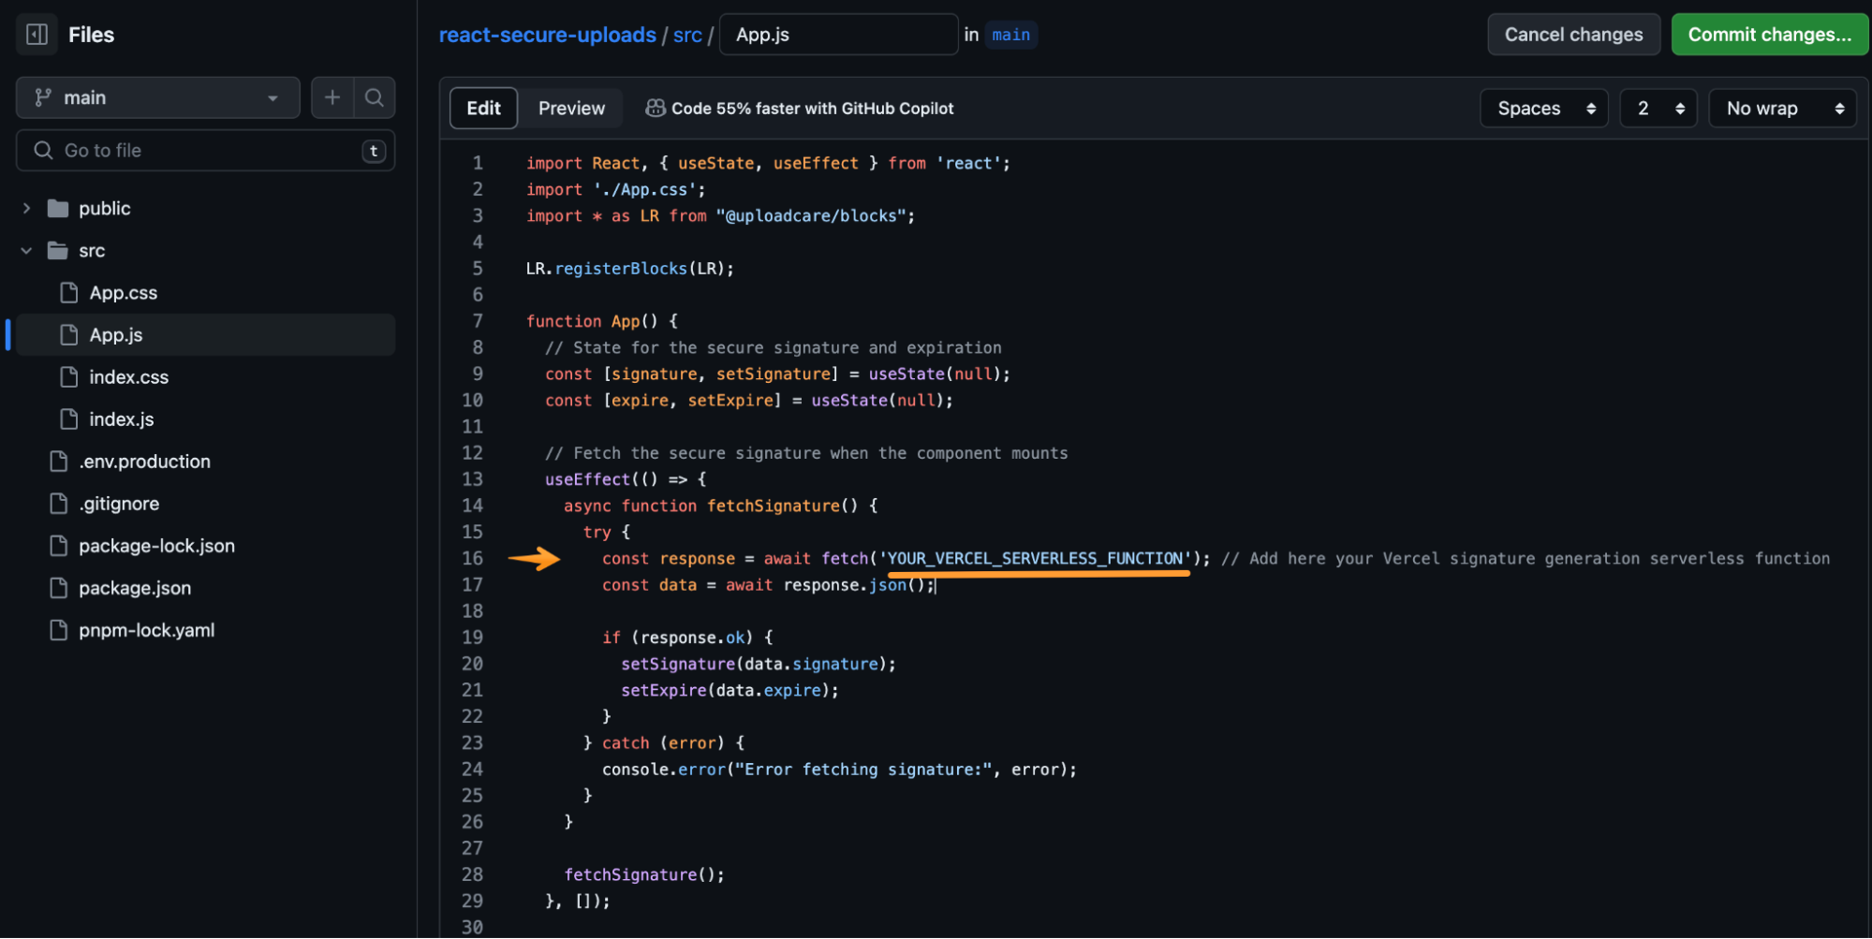Cancel changes to App.js

click(1573, 34)
